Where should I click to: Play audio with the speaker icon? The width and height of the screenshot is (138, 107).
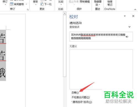(127, 37)
